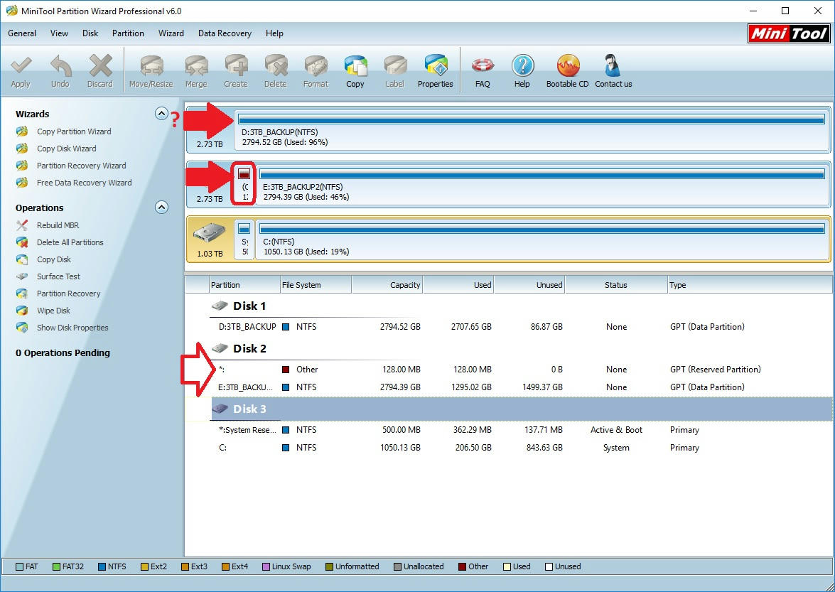Click the Surface Test icon in Operations
Image resolution: width=835 pixels, height=592 pixels.
coord(22,276)
